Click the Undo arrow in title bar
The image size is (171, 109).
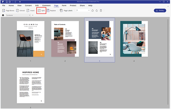tap(13, 2)
